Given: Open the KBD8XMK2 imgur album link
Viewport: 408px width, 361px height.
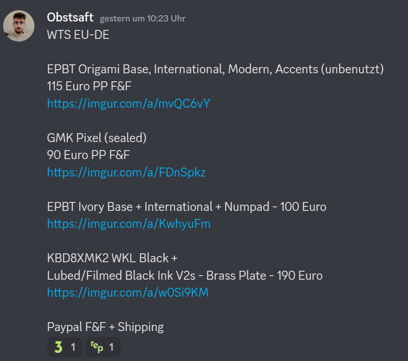Looking at the screenshot, I should (128, 292).
